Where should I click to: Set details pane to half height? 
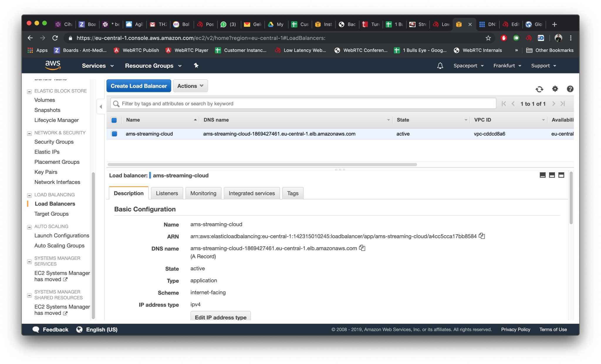(552, 175)
